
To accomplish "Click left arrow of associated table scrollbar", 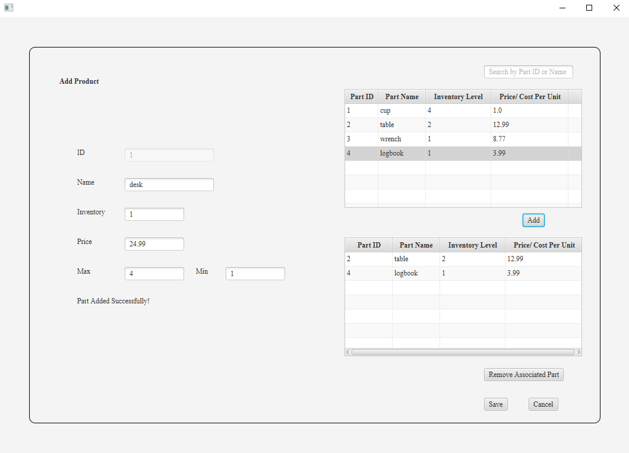I will (348, 352).
